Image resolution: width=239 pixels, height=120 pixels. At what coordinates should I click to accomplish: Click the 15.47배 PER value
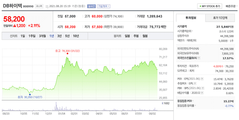click(x=218, y=79)
